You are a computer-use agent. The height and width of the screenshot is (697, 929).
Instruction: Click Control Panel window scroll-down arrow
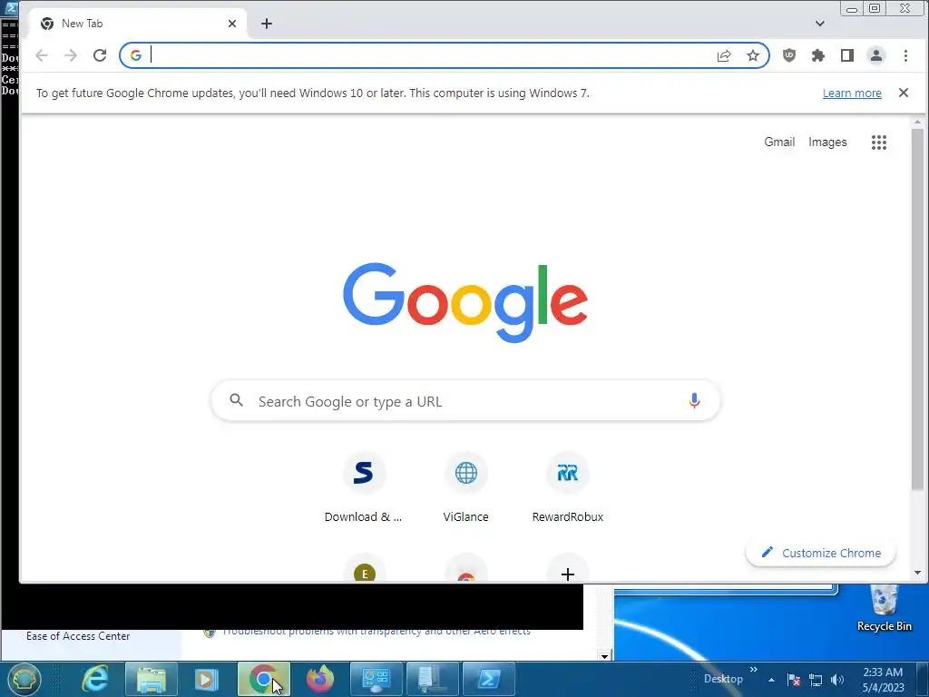pos(604,655)
